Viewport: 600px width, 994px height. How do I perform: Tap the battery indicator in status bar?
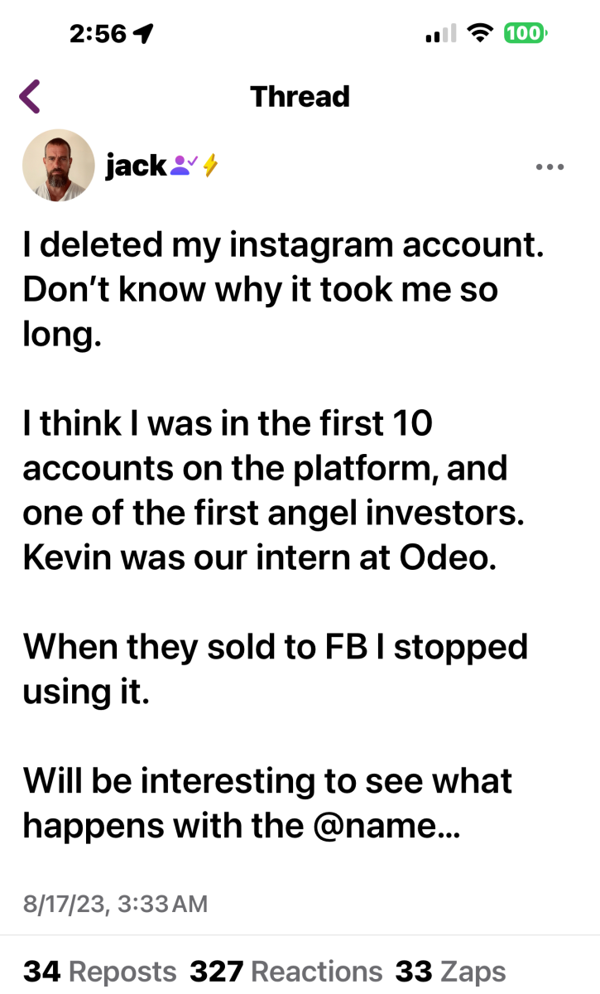(x=526, y=33)
